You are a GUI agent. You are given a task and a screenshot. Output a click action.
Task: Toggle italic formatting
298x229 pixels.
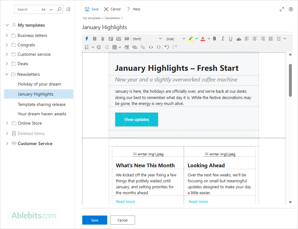(222, 39)
